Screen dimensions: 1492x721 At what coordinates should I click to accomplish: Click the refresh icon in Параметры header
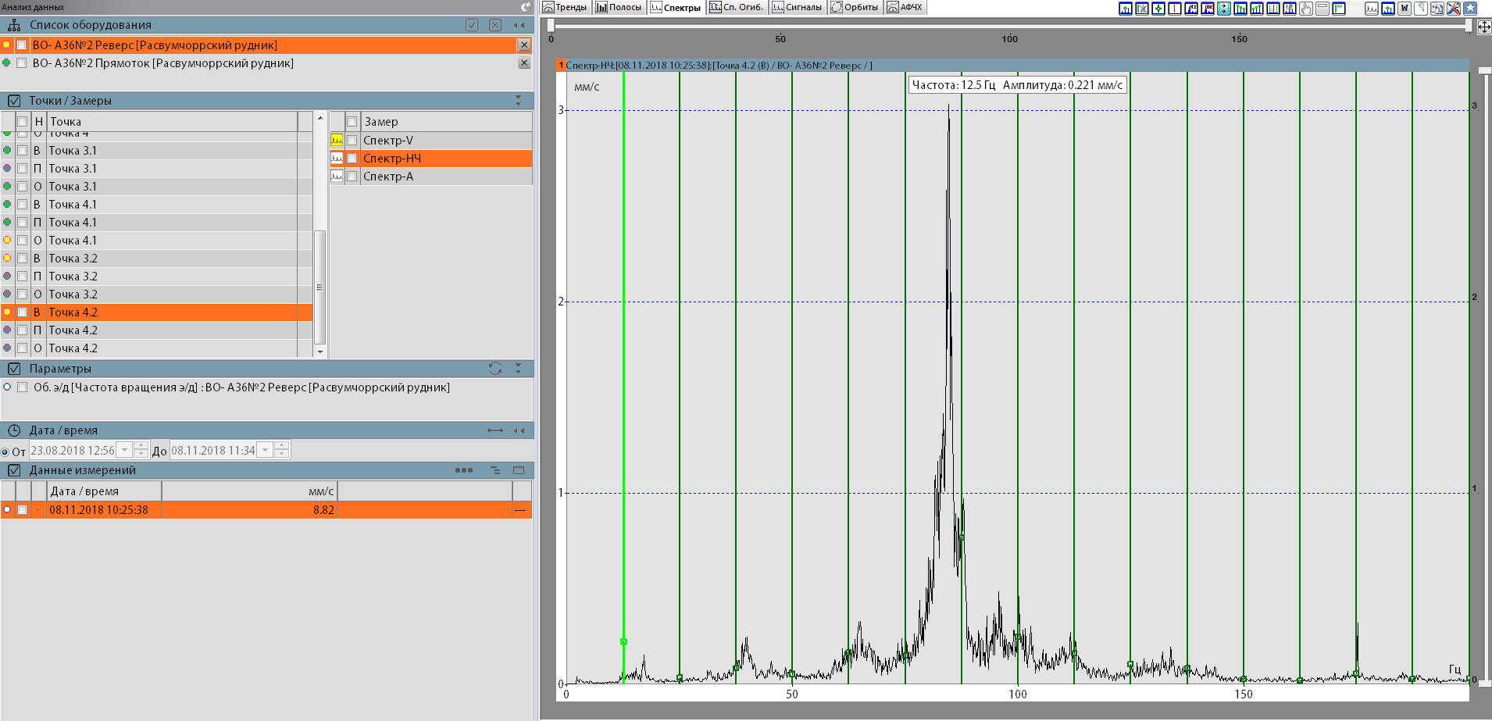click(495, 368)
